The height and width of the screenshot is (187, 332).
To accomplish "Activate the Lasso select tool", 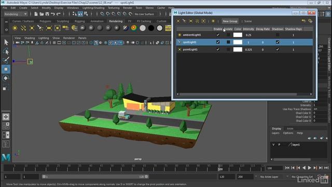I will 6,51.
